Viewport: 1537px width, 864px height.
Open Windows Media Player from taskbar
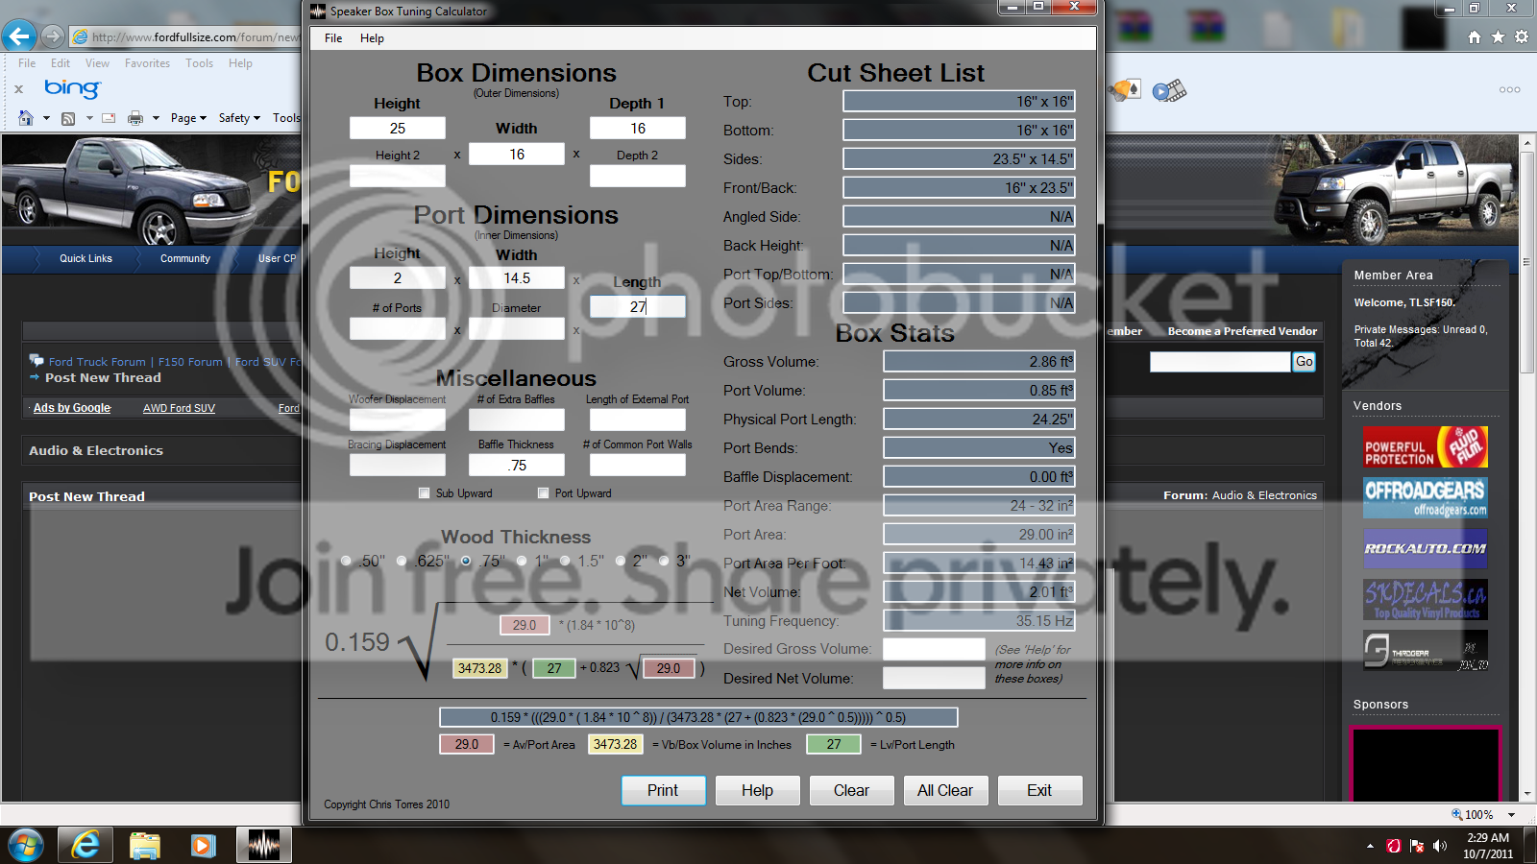(203, 846)
